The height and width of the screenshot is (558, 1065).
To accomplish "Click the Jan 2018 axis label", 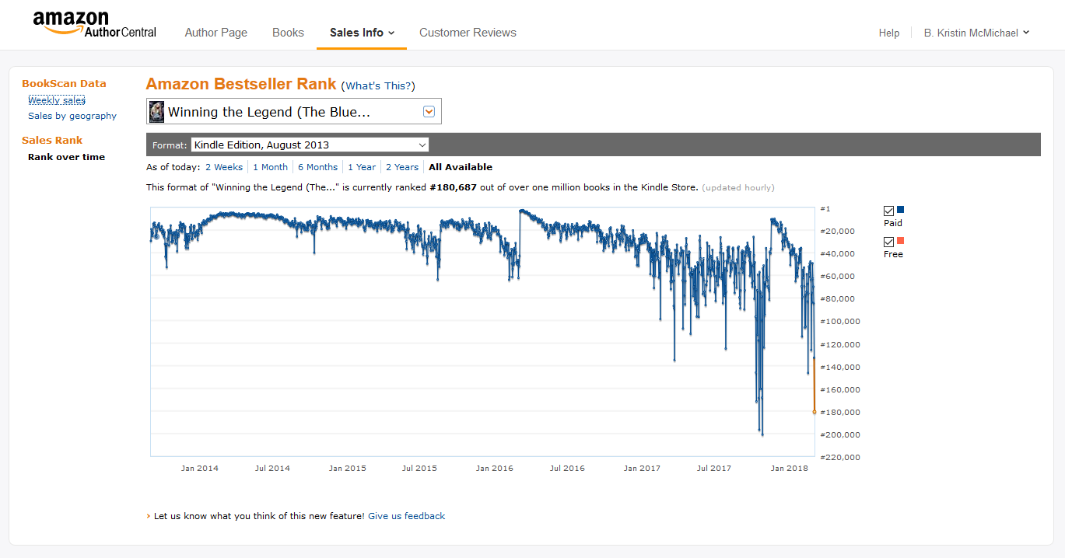I will (790, 468).
